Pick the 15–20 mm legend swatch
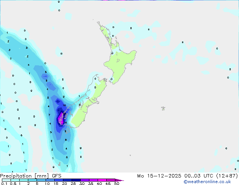The image size is (239, 185). coord(58,180)
